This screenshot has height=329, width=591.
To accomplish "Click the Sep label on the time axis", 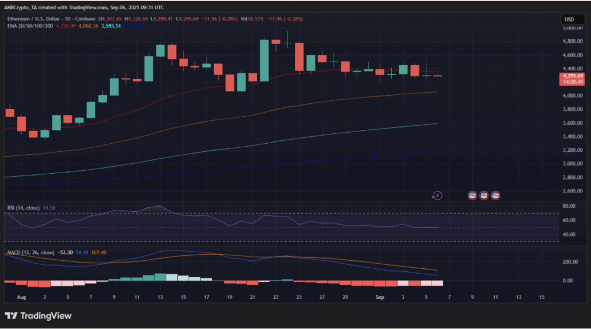I will (380, 297).
